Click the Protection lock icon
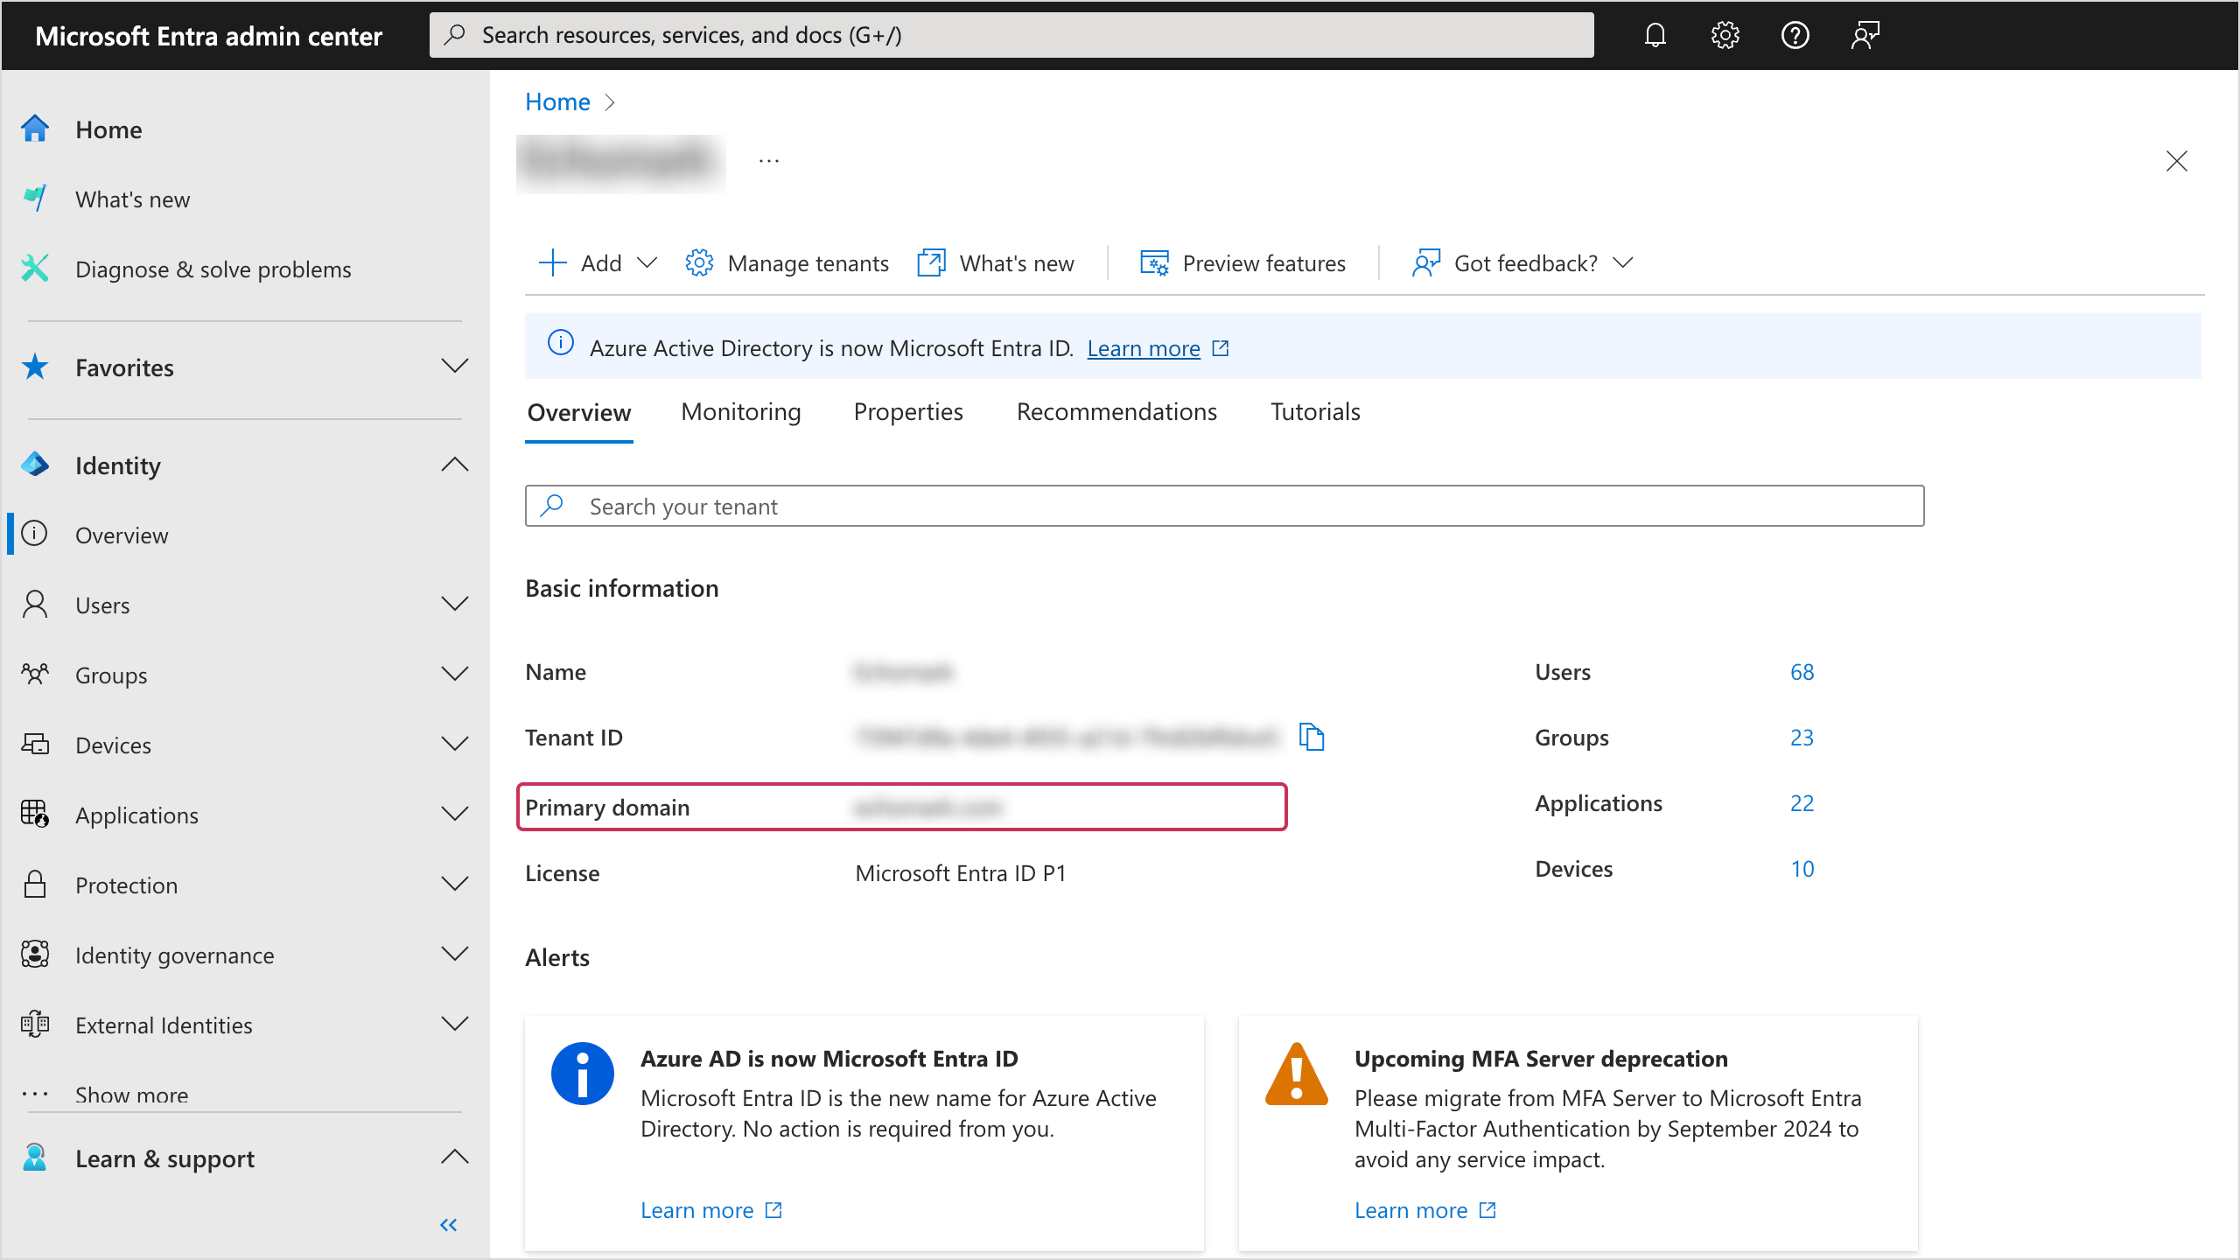Screen dimensions: 2240x1260 coord(35,885)
